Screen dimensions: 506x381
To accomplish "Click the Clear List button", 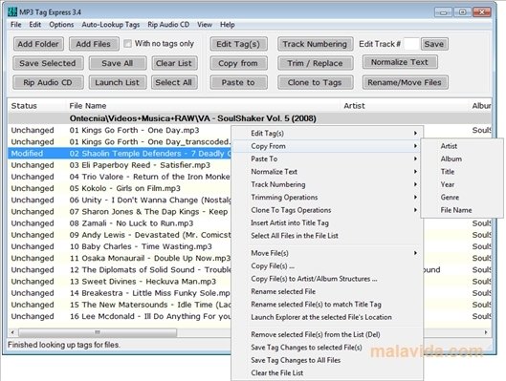I will 174,63.
